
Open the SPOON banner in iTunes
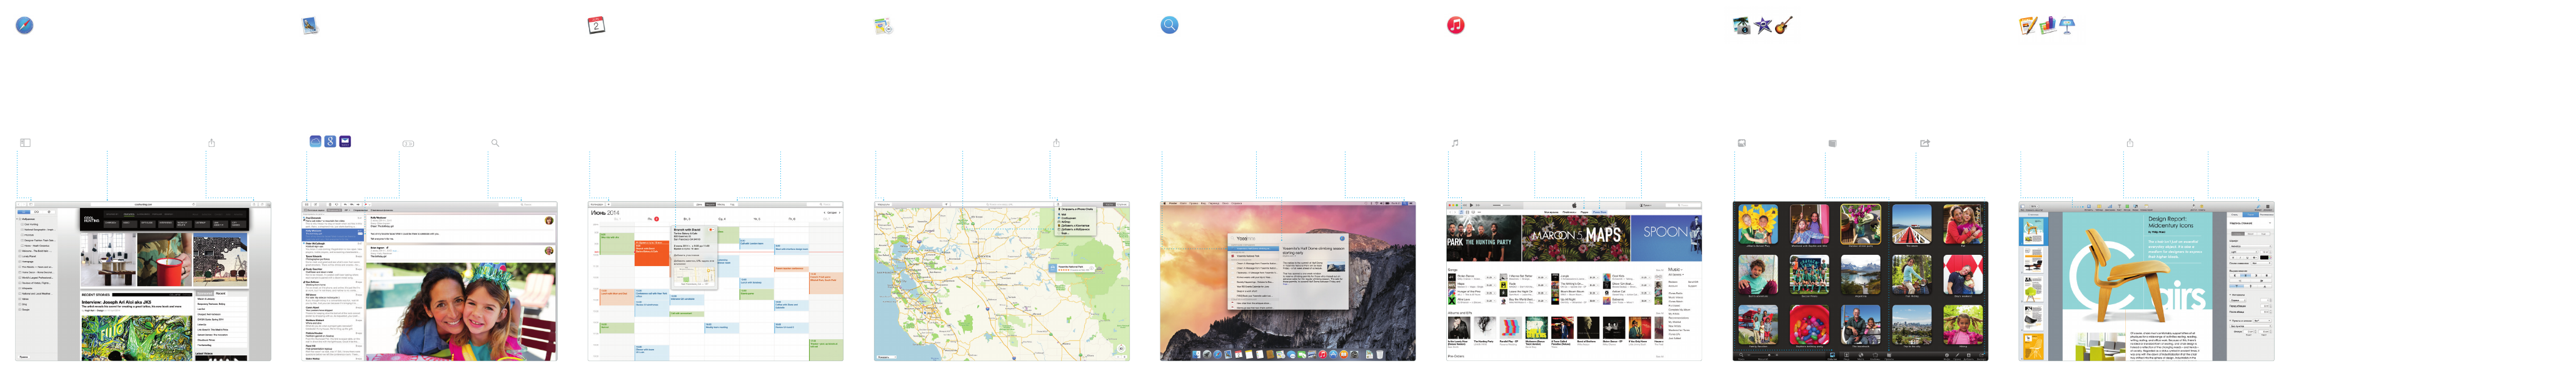[1666, 238]
